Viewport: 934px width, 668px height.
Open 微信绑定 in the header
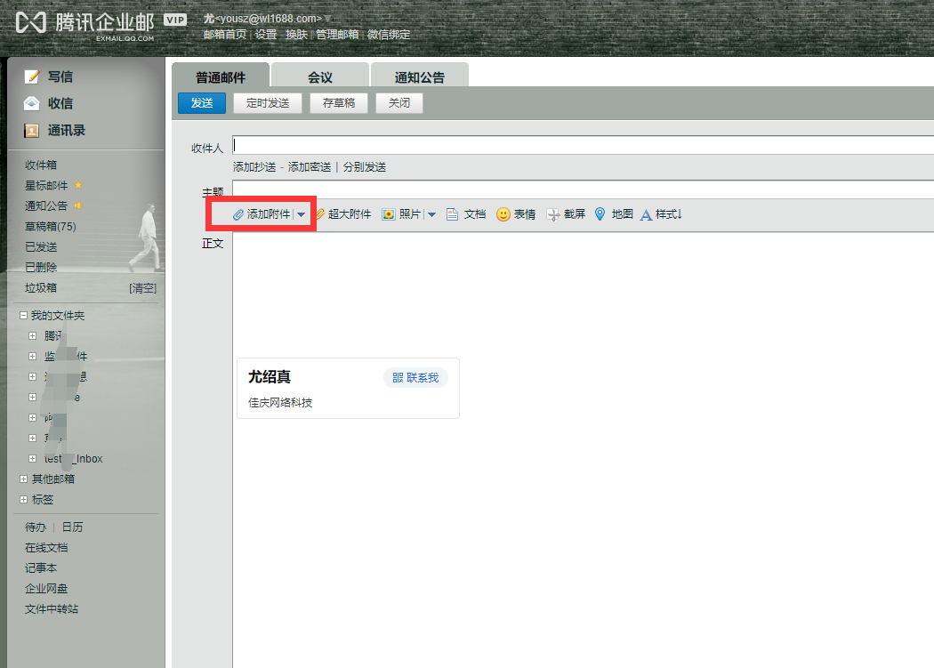click(389, 35)
